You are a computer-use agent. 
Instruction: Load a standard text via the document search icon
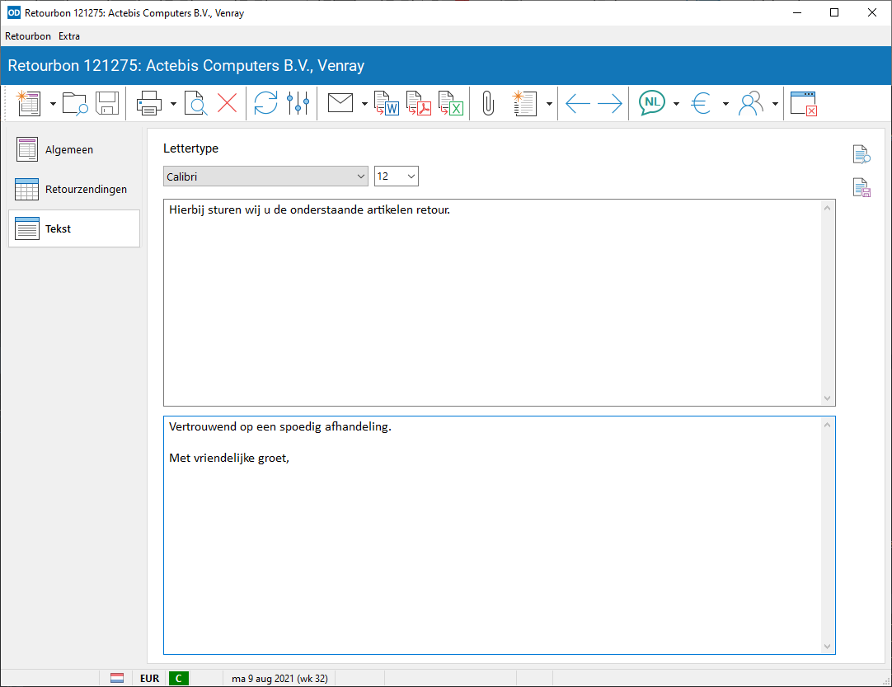861,154
